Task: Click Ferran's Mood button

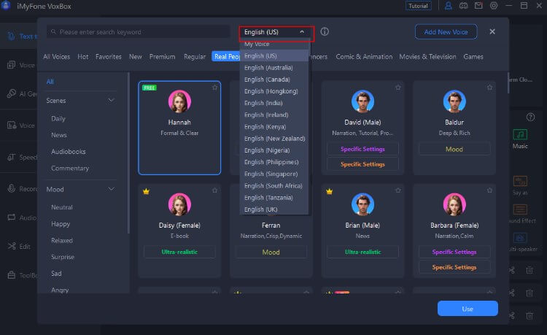Action: pos(271,252)
